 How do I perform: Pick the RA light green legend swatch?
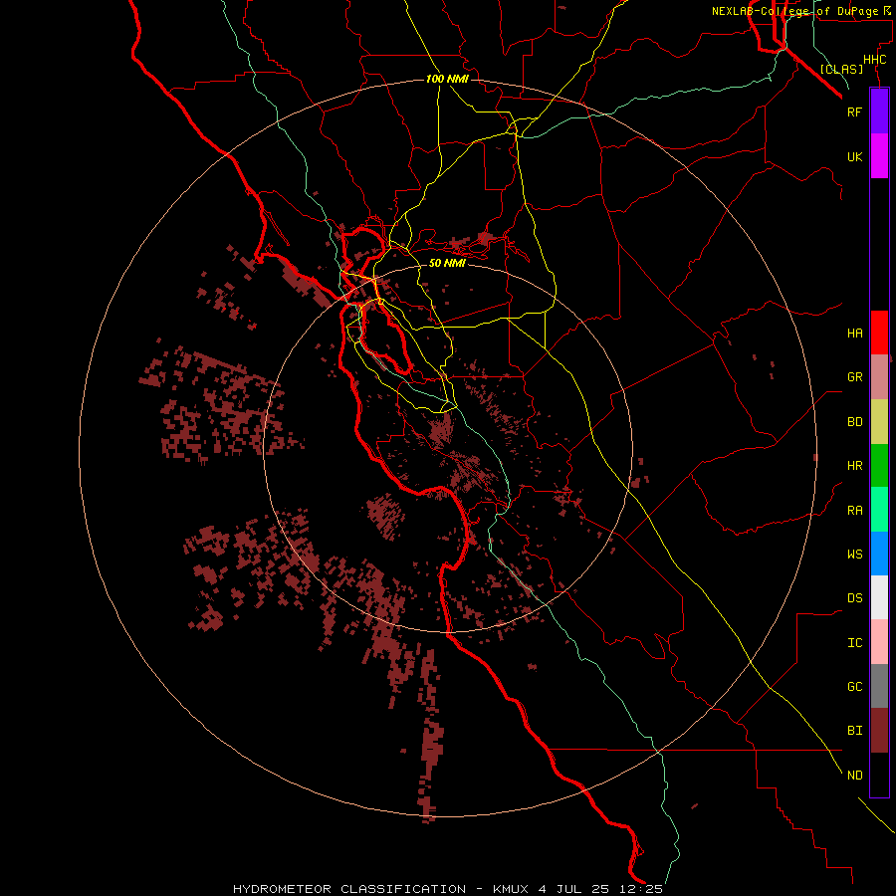(879, 510)
